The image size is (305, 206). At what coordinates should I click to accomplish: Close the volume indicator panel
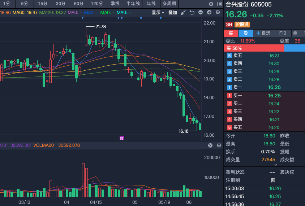point(210,145)
